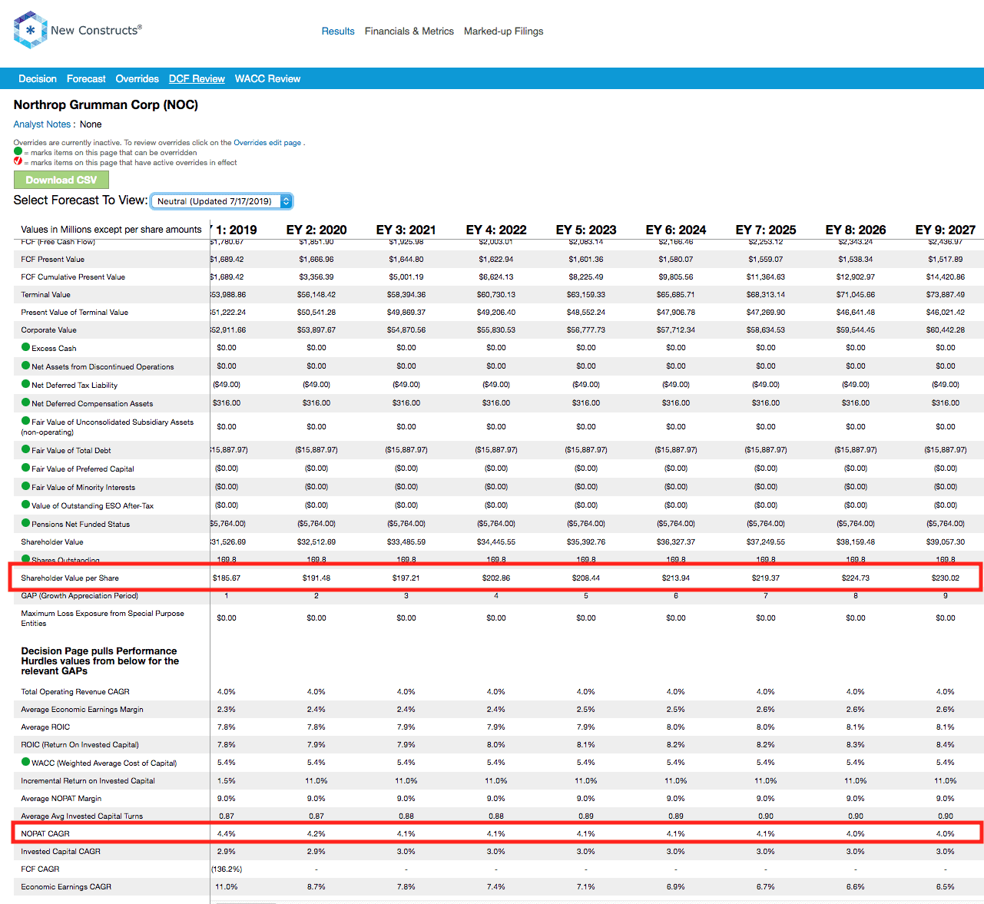The width and height of the screenshot is (984, 904).
Task: Go to Decision page in blue bar
Action: 38,79
